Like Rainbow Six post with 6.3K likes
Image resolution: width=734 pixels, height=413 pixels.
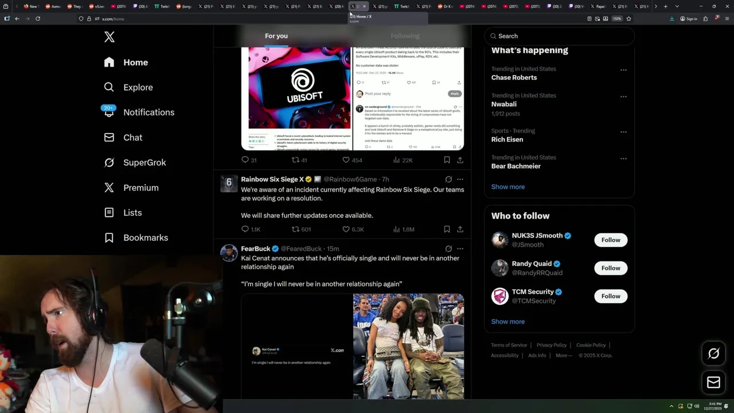tap(353, 229)
